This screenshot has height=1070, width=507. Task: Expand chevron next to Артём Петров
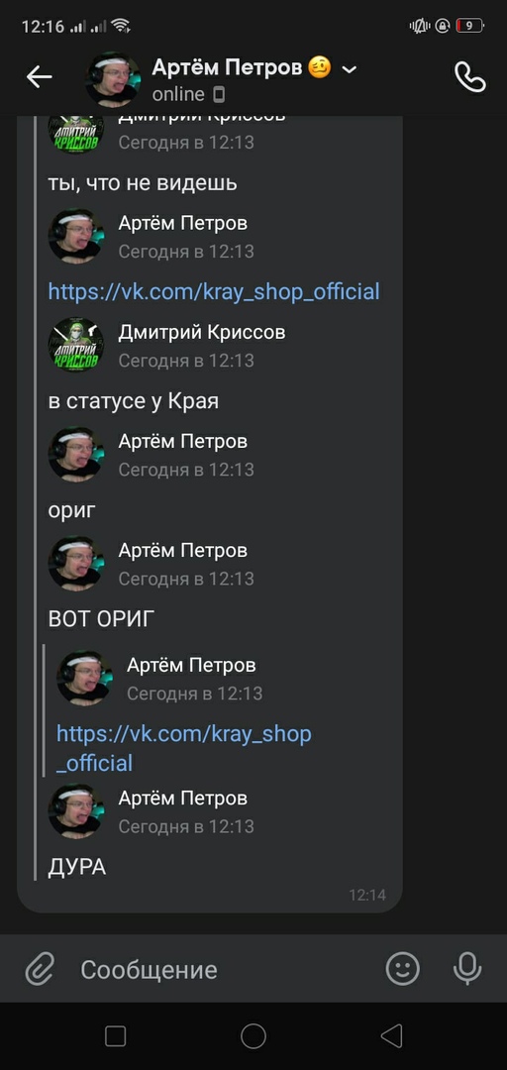(x=349, y=69)
